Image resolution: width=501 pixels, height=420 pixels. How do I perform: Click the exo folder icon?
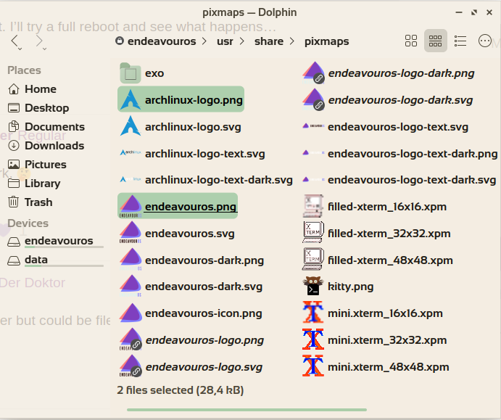(x=131, y=73)
